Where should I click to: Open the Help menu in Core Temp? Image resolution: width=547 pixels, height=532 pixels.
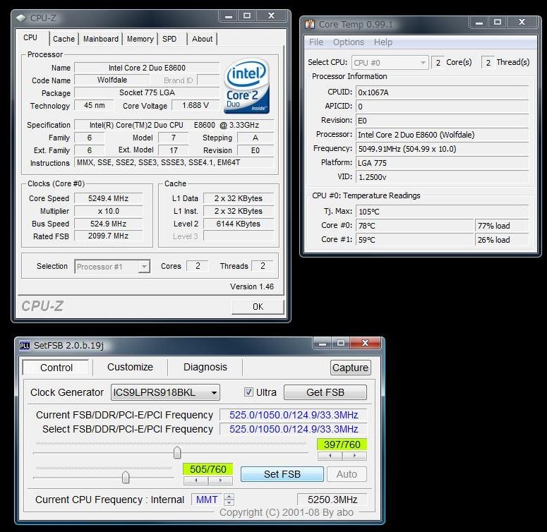(x=383, y=42)
